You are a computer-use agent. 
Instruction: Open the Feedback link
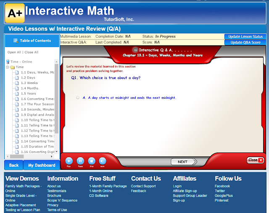[139, 191]
